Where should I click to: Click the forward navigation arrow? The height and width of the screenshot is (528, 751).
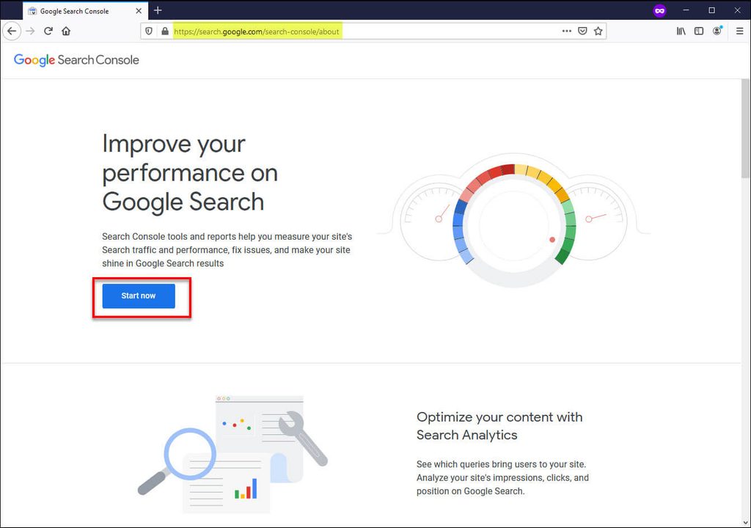pyautogui.click(x=30, y=31)
